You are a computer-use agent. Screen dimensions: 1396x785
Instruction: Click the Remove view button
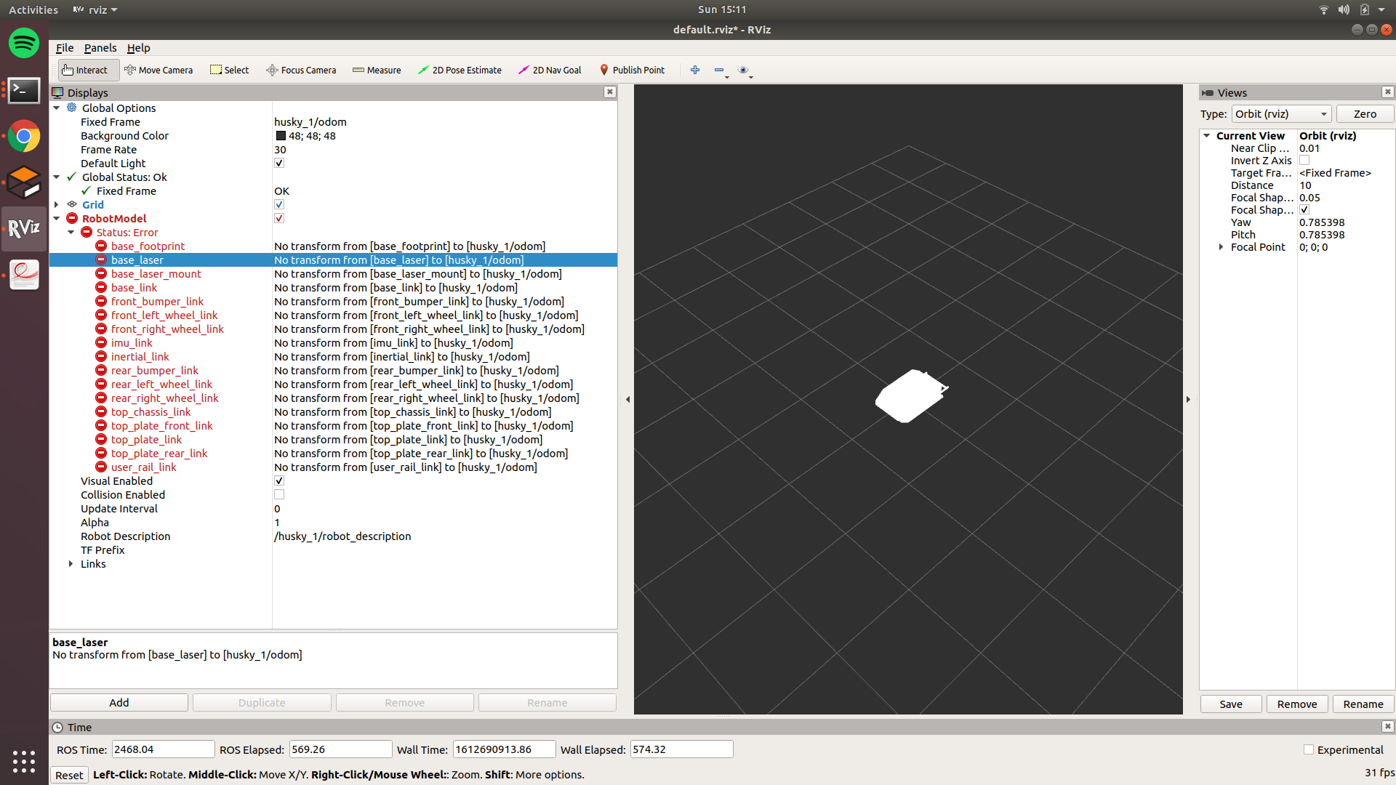point(1297,704)
